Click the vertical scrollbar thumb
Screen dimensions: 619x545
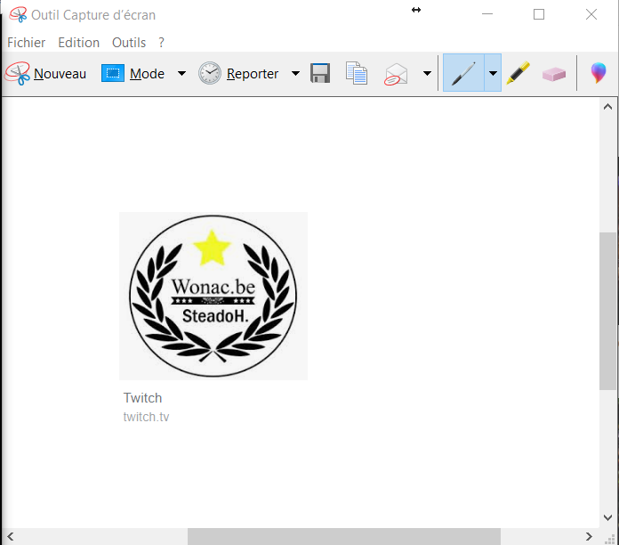[x=607, y=311]
